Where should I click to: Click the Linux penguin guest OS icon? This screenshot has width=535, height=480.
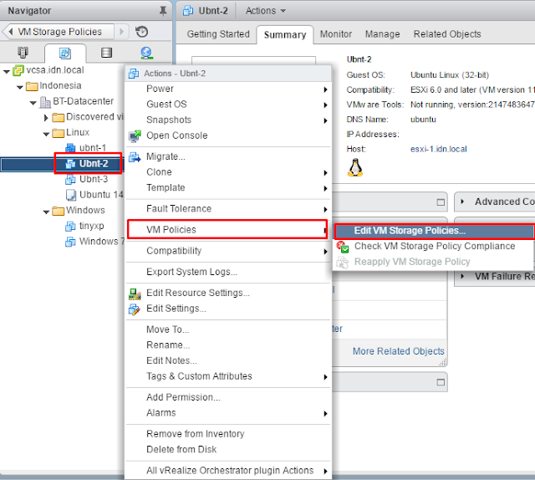pos(354,167)
